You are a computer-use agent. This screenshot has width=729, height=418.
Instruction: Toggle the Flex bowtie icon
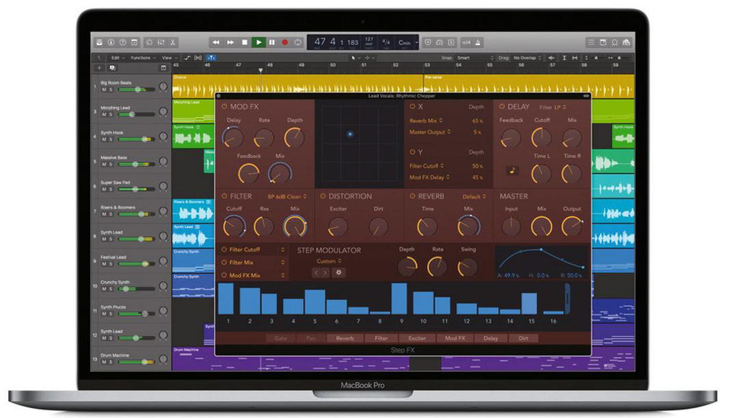[x=198, y=58]
